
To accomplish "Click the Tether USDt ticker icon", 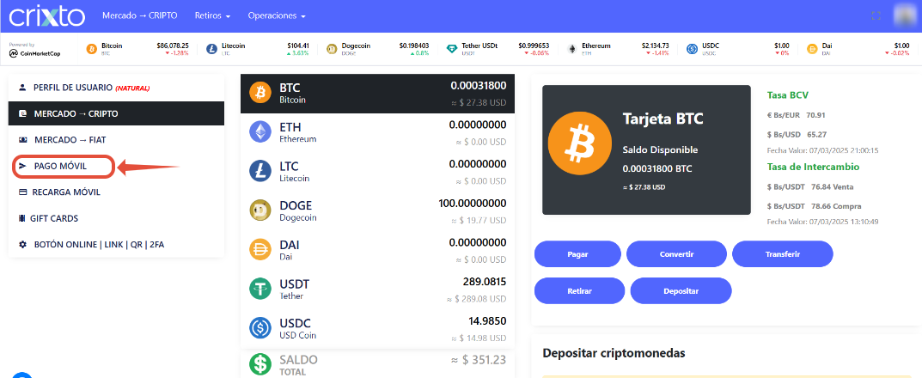I will click(x=452, y=49).
